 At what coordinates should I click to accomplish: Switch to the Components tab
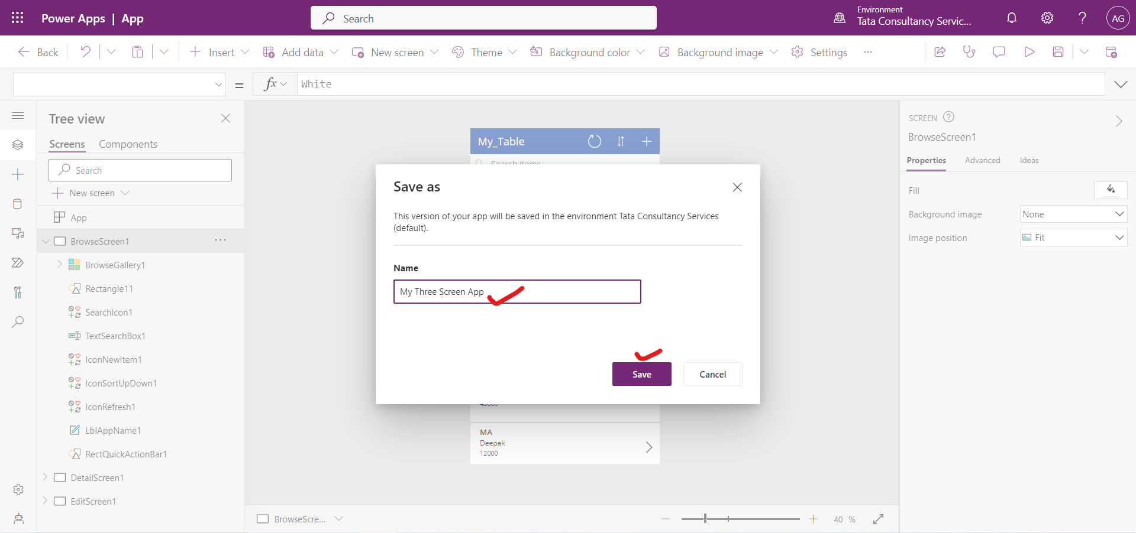pos(128,144)
